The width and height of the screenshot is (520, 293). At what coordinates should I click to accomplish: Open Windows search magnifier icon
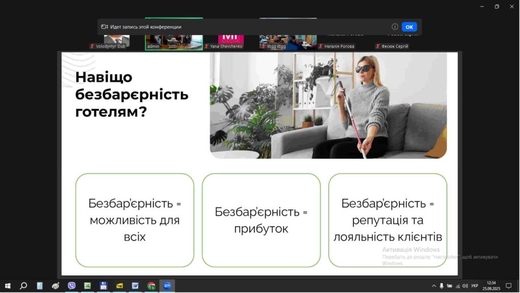[23, 286]
